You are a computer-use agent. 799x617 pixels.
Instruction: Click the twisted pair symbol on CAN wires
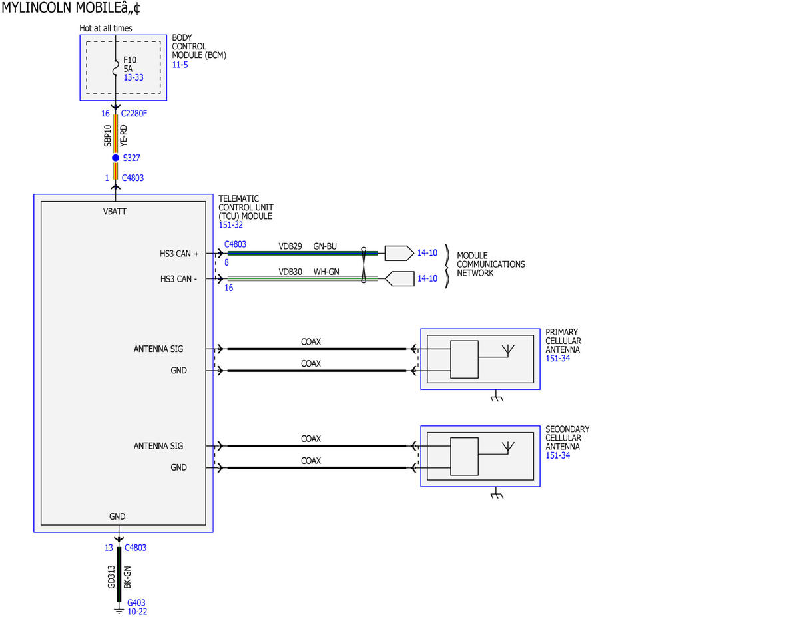pos(364,266)
